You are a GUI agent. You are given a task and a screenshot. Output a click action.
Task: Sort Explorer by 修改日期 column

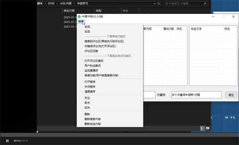(69, 11)
